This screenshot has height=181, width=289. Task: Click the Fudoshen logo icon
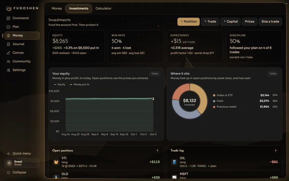pyautogui.click(x=9, y=8)
